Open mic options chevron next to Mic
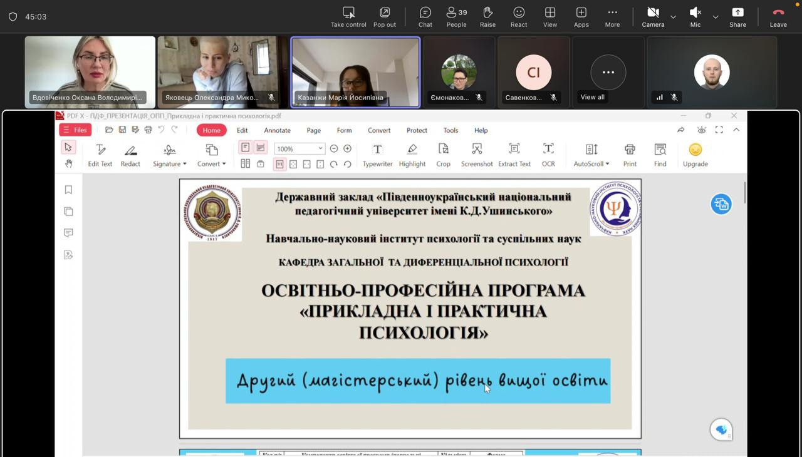This screenshot has height=457, width=802. pos(716,17)
